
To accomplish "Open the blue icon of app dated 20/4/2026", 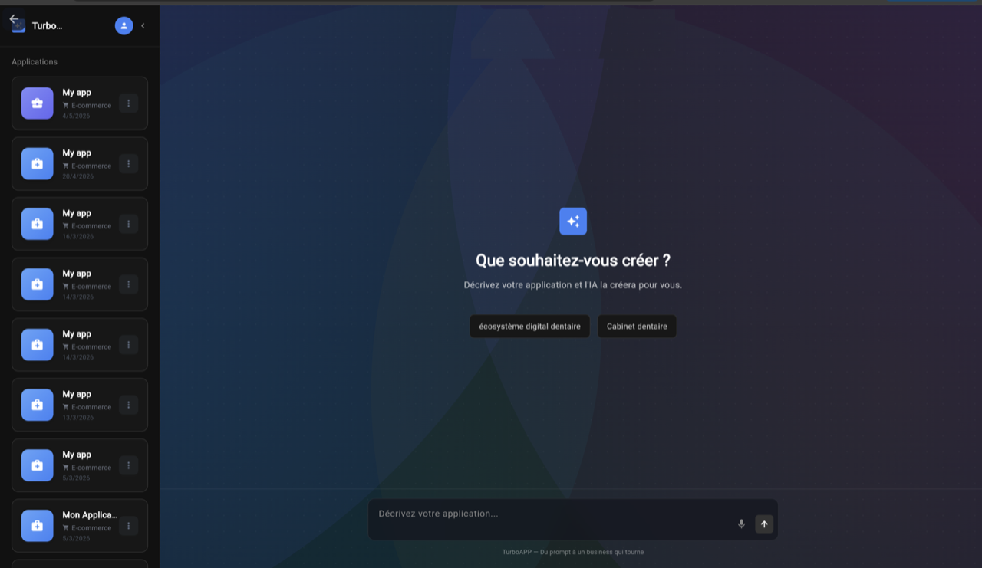I will [38, 163].
